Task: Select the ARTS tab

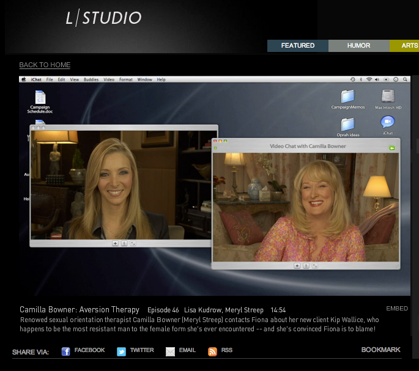Action: 409,46
